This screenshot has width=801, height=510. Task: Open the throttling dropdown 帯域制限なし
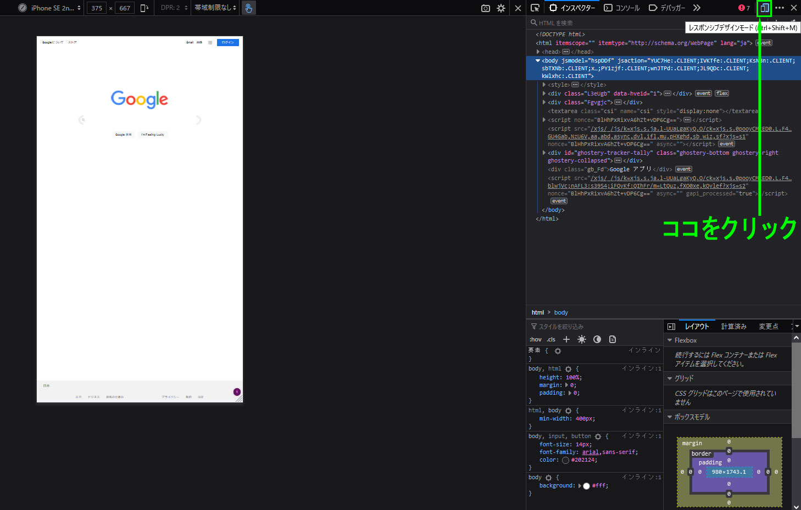pyautogui.click(x=215, y=8)
